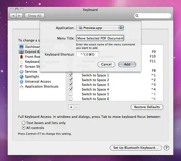181x161 pixels.
Task: Click the Universal Access icon
Action: (x=21, y=82)
